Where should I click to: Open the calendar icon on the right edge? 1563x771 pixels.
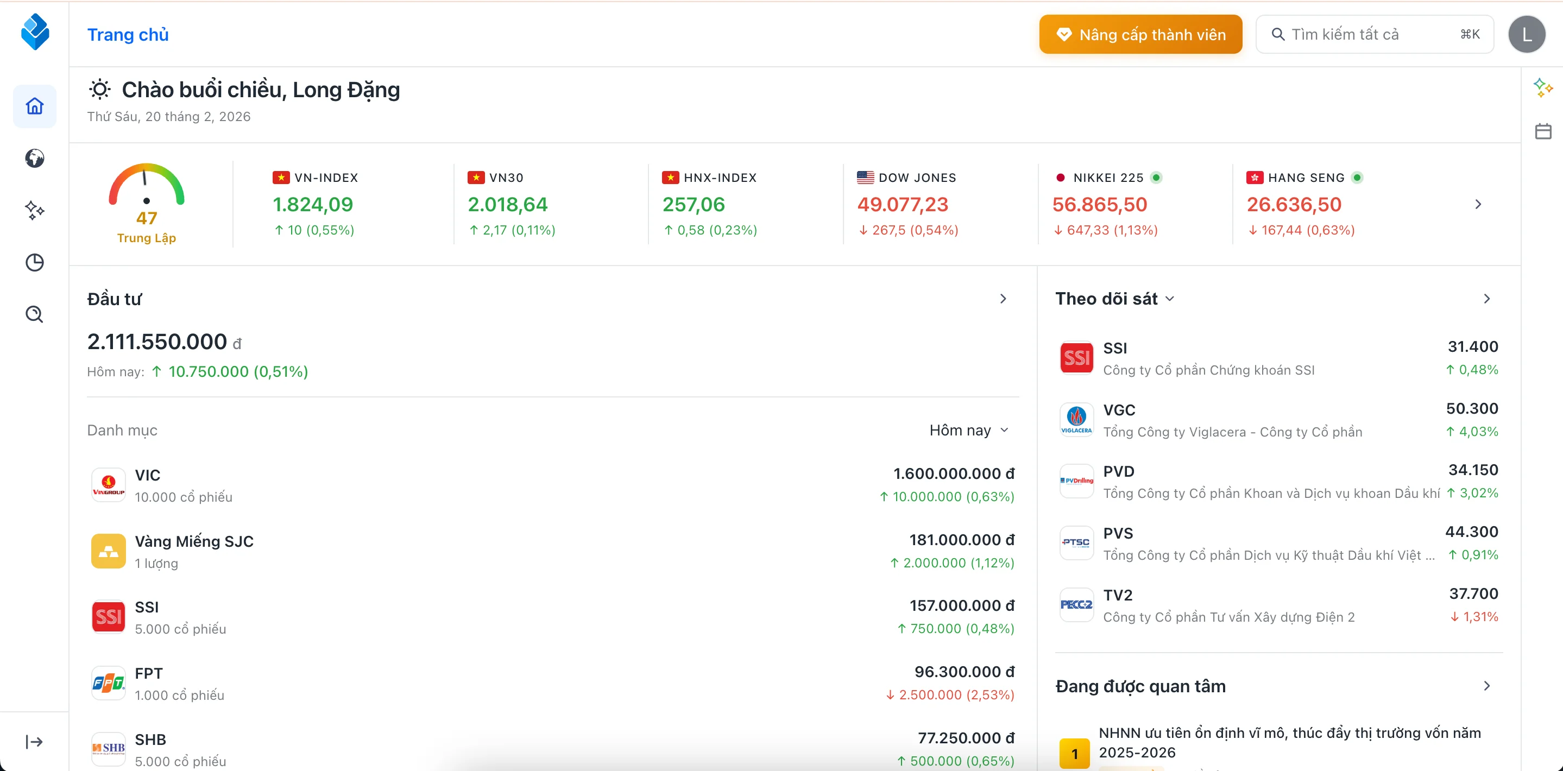(1543, 130)
